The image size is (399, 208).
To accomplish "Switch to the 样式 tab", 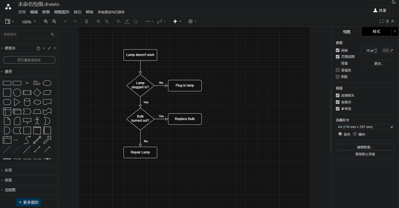I will (x=376, y=31).
